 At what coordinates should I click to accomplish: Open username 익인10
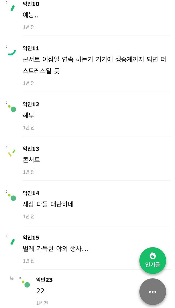pos(31,4)
